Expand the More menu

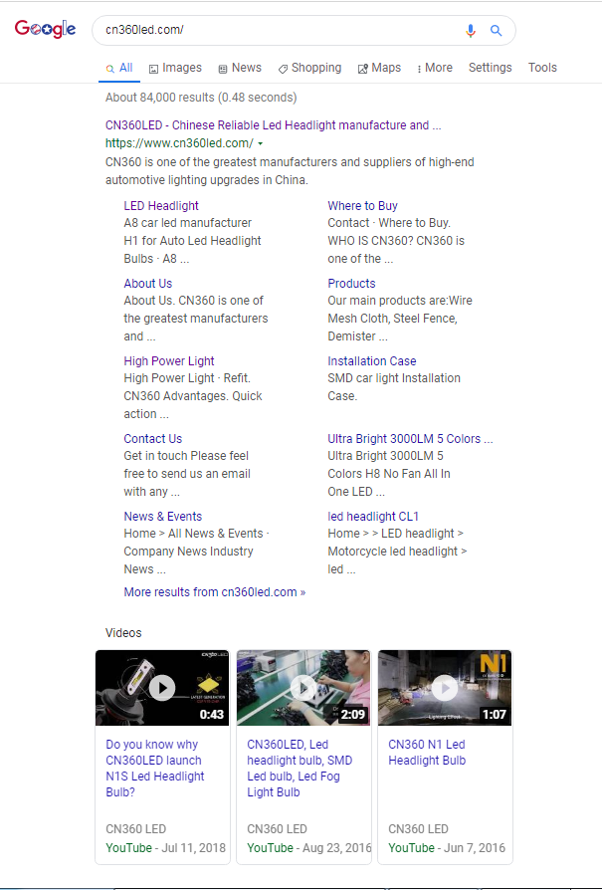(435, 68)
